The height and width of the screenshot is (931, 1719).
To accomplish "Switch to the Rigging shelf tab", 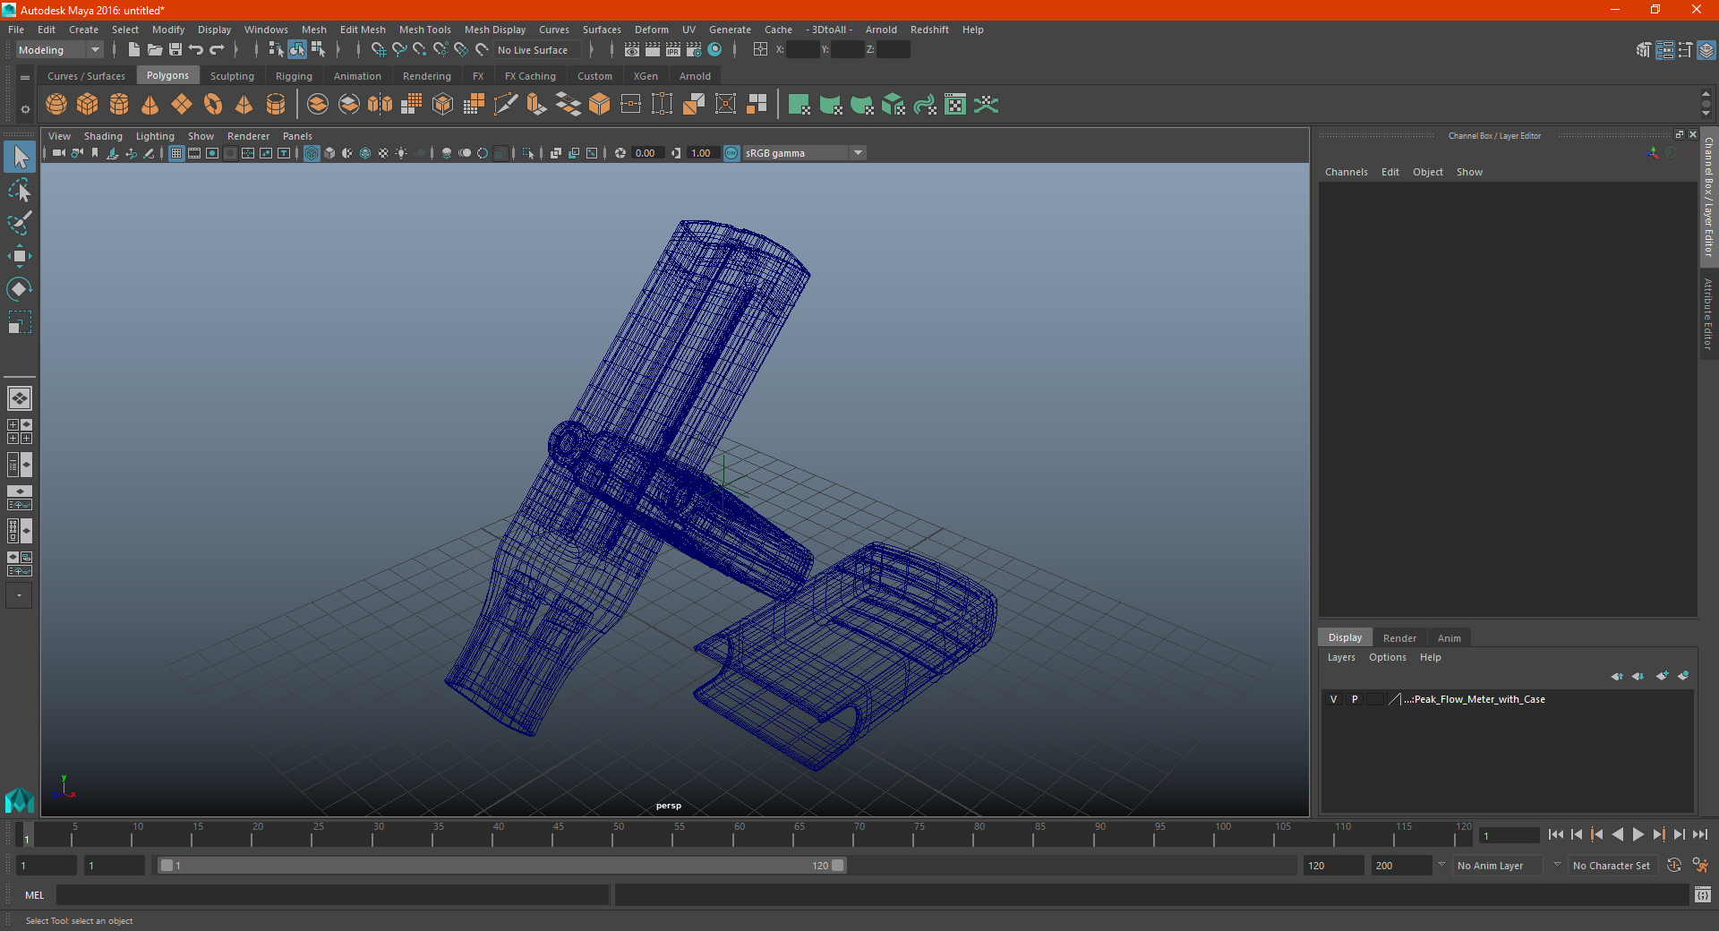I will pyautogui.click(x=294, y=76).
